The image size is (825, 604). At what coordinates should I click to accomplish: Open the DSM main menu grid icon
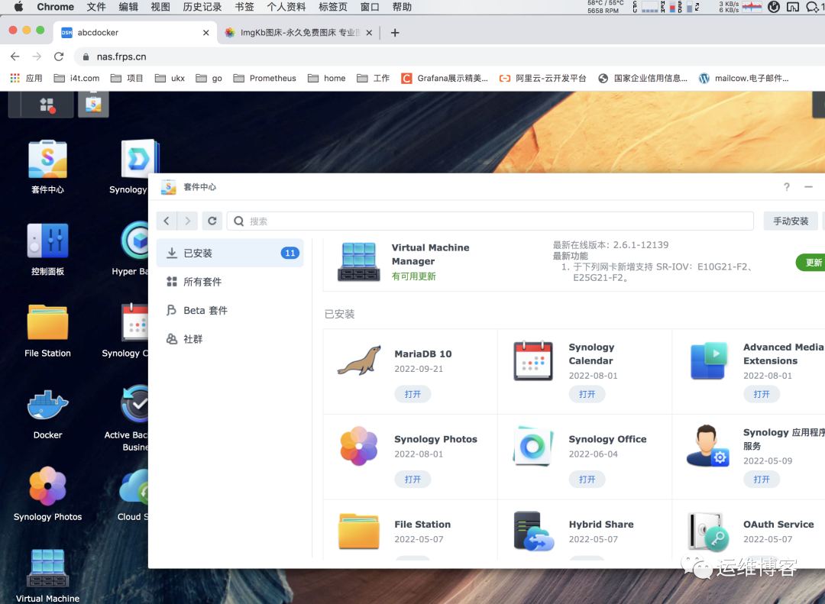pyautogui.click(x=47, y=105)
